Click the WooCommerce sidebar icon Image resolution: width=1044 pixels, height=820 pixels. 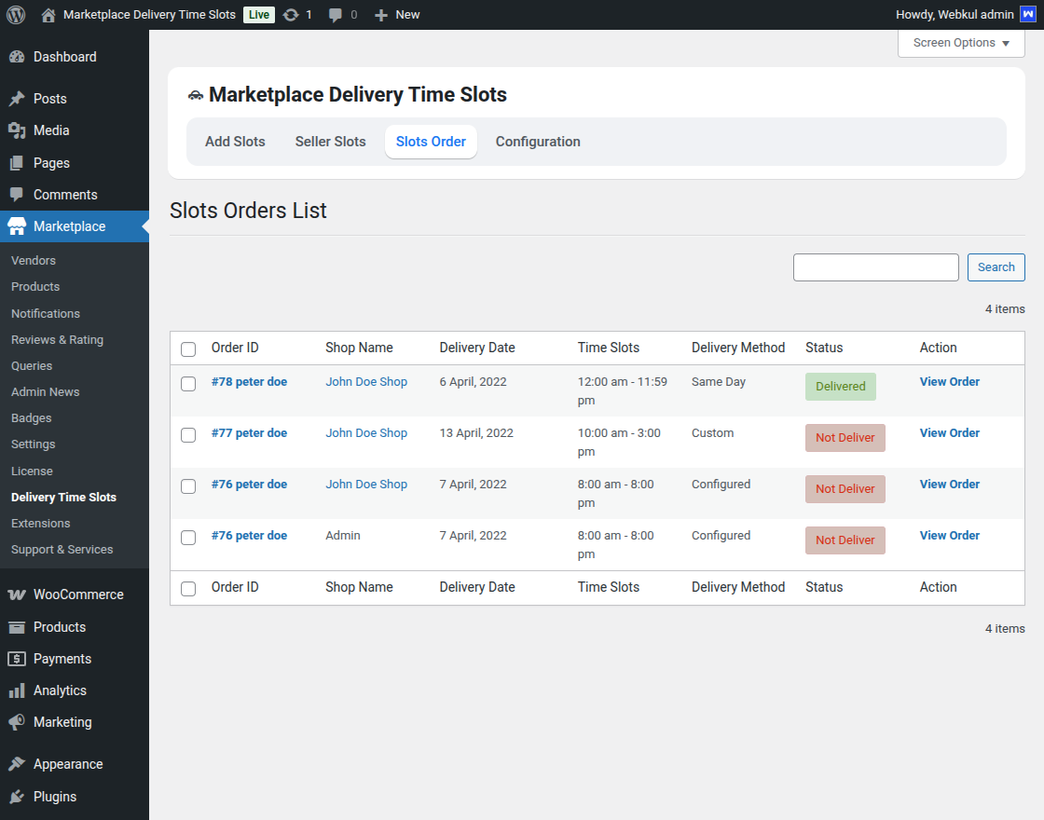(x=17, y=594)
